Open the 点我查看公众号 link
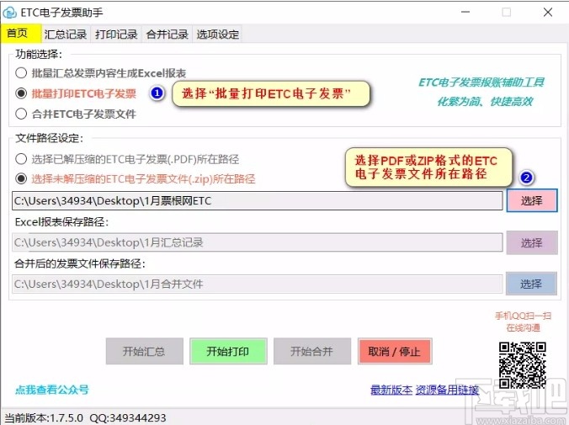This screenshot has width=569, height=425. [x=52, y=390]
